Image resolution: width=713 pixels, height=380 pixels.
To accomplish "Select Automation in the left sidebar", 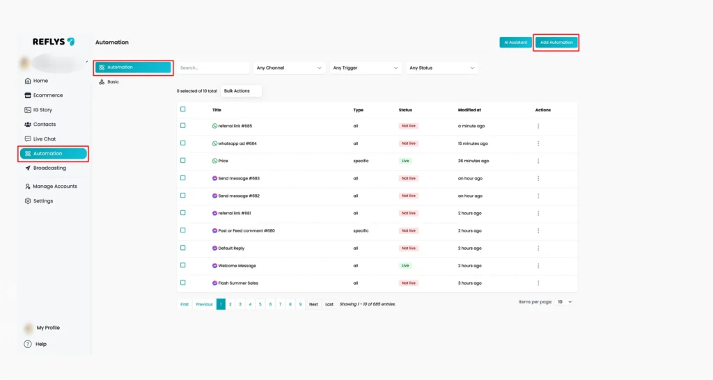I will tap(53, 154).
